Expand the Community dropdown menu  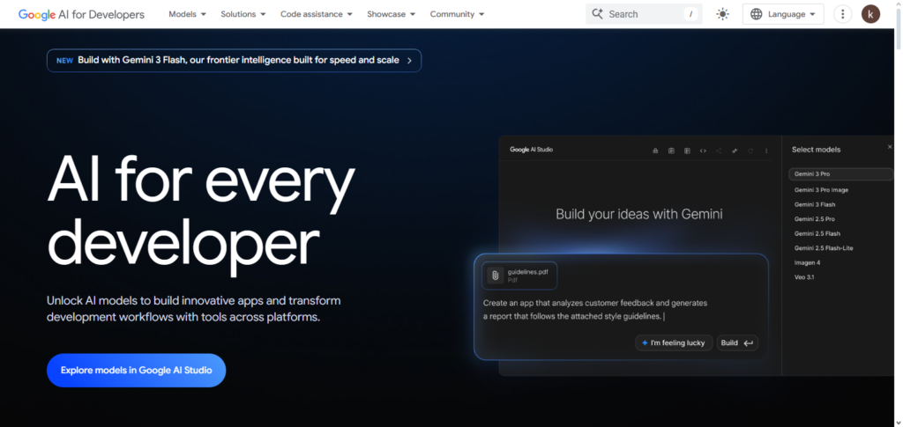coord(458,14)
